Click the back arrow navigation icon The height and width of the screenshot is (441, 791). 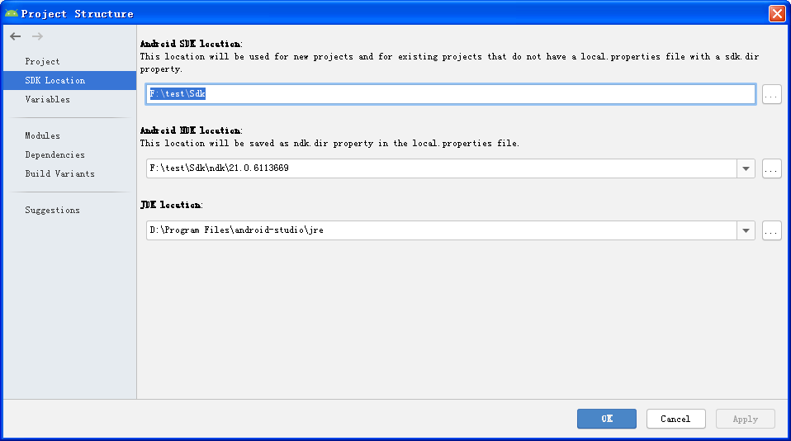coord(16,36)
